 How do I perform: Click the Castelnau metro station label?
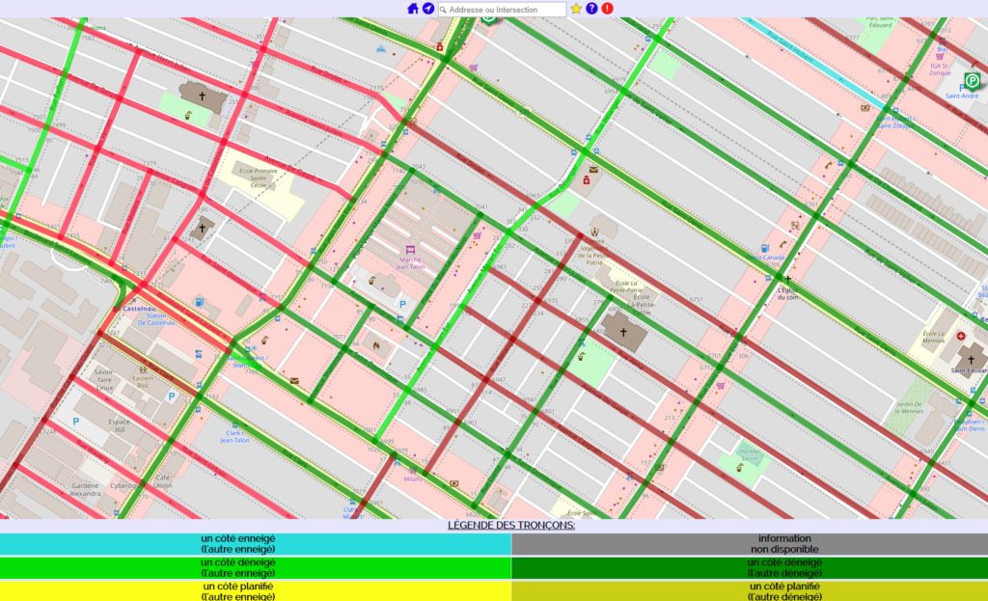click(128, 309)
